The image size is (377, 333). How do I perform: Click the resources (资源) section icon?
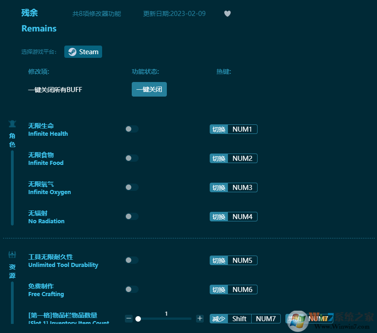(x=12, y=255)
